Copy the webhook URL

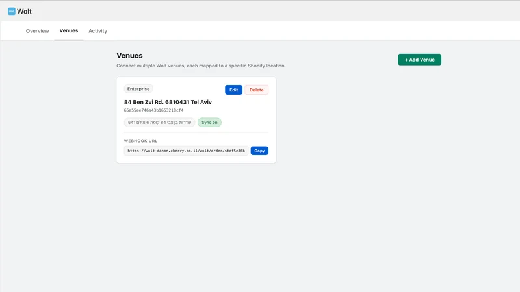click(259, 151)
